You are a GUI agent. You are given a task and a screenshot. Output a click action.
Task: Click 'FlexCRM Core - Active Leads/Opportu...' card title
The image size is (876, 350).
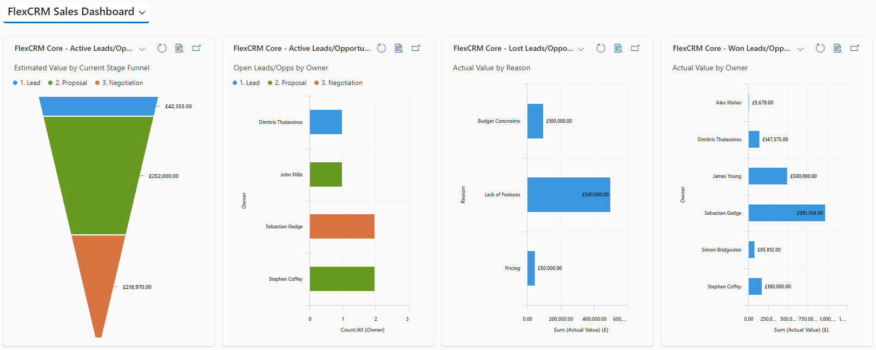tap(302, 48)
